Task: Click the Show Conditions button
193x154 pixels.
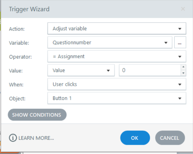Action: [x=37, y=115]
